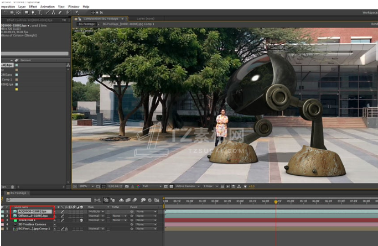
Task: Open the timeline Comp Mini-Flowchart button
Action: pyautogui.click(x=97, y=200)
